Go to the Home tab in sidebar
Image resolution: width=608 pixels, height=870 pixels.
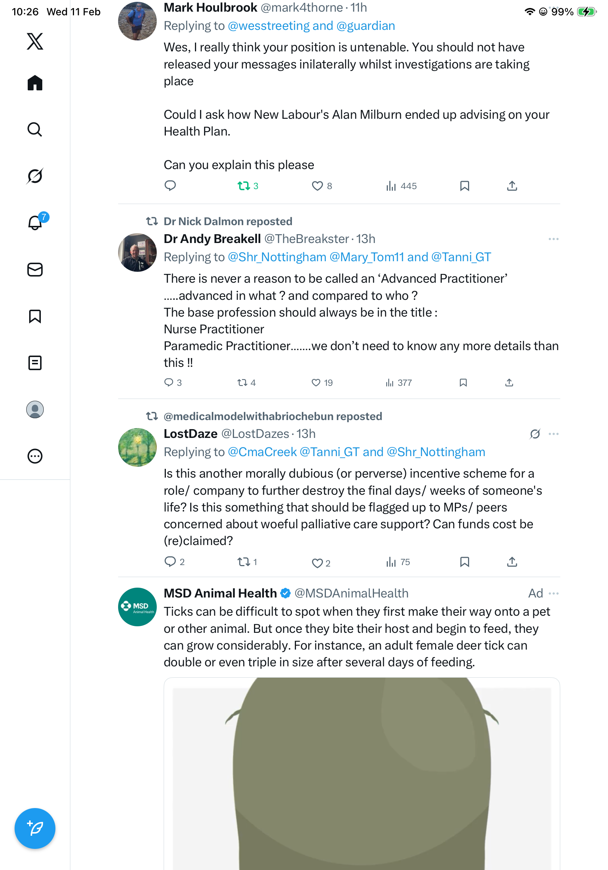point(35,83)
